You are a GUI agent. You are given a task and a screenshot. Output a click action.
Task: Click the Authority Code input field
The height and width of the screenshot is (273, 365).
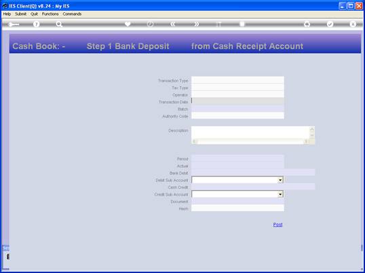(x=237, y=115)
